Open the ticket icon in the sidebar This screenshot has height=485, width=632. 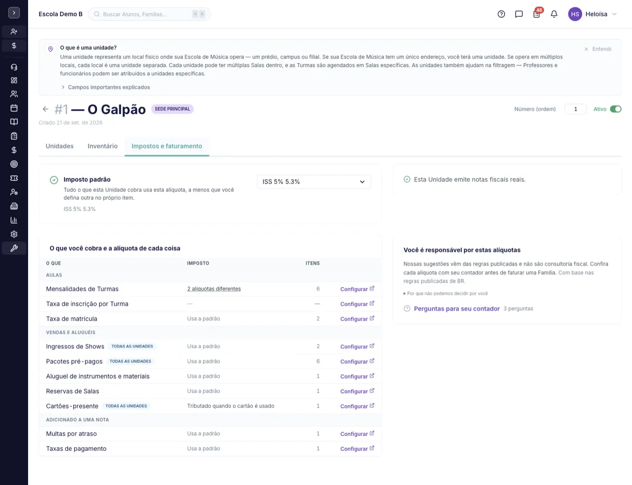14,178
